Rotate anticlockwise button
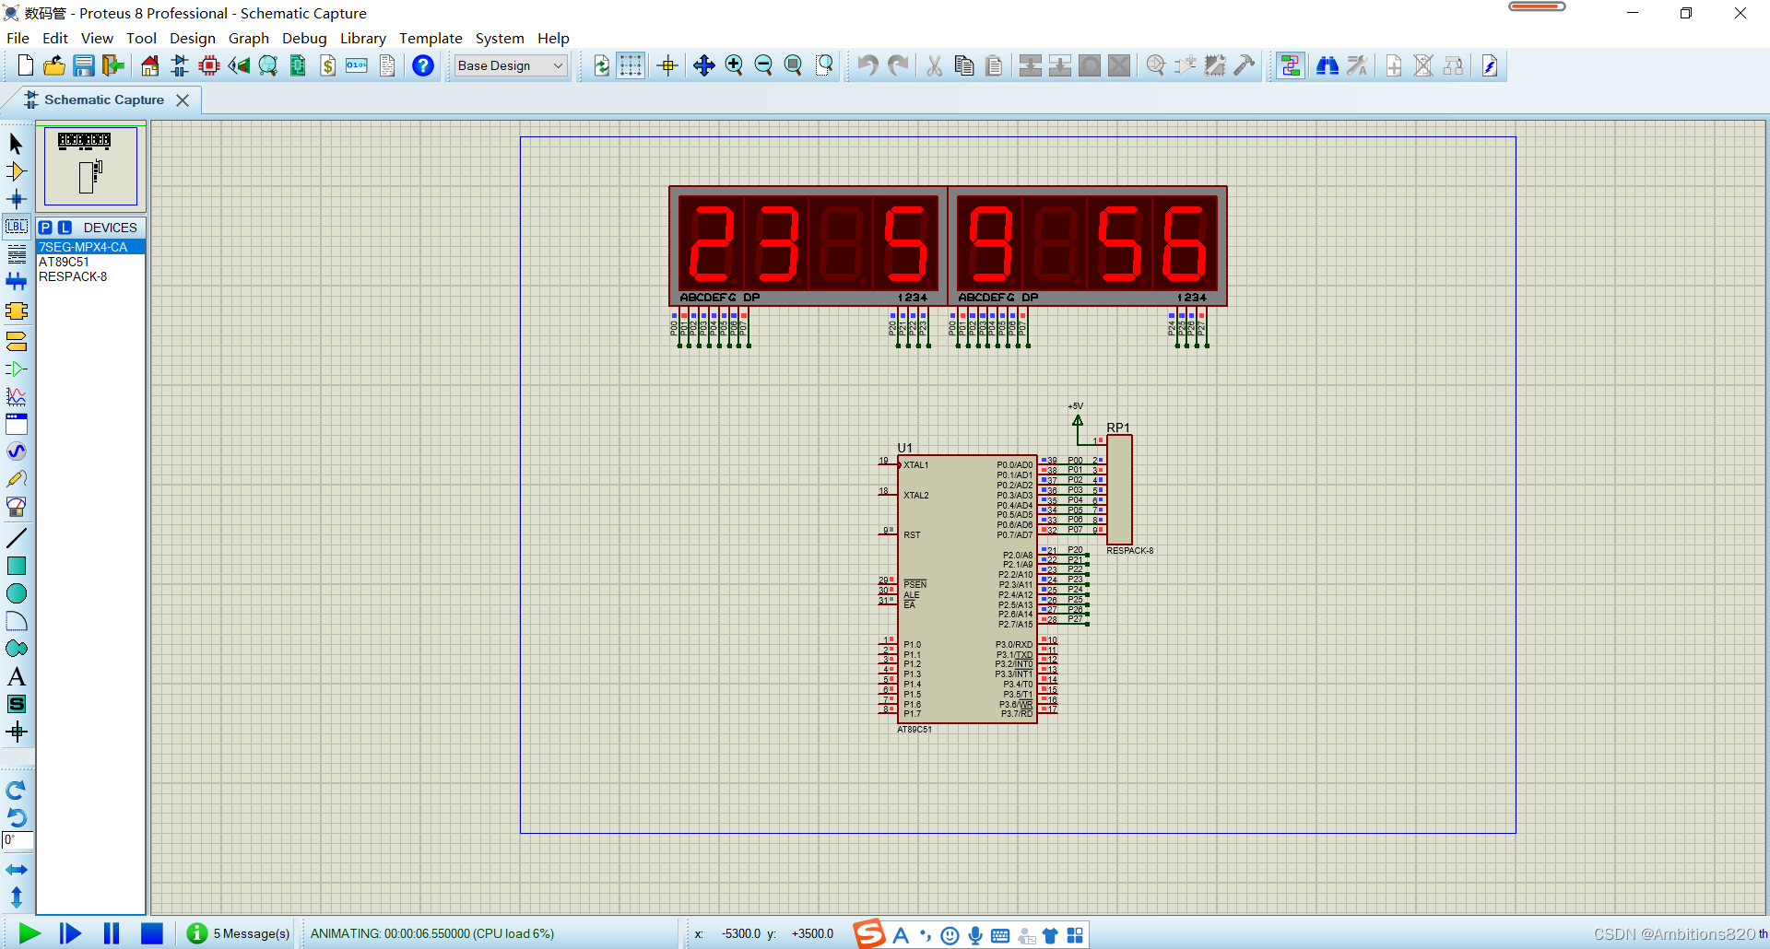 coord(17,817)
